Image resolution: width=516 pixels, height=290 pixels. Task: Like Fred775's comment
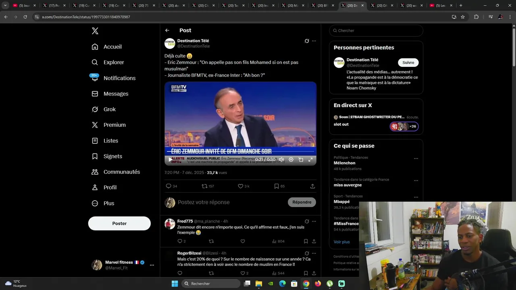243,241
